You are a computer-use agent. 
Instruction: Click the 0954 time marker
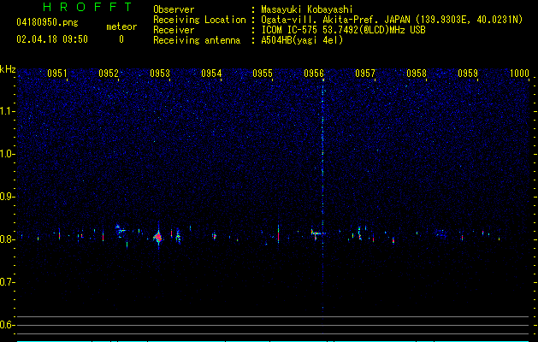point(211,74)
